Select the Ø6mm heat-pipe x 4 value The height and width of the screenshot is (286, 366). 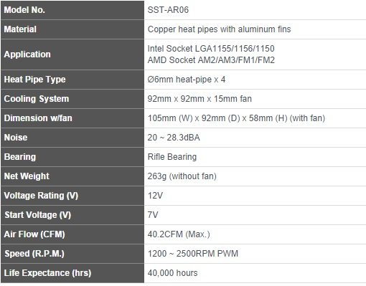click(x=187, y=80)
